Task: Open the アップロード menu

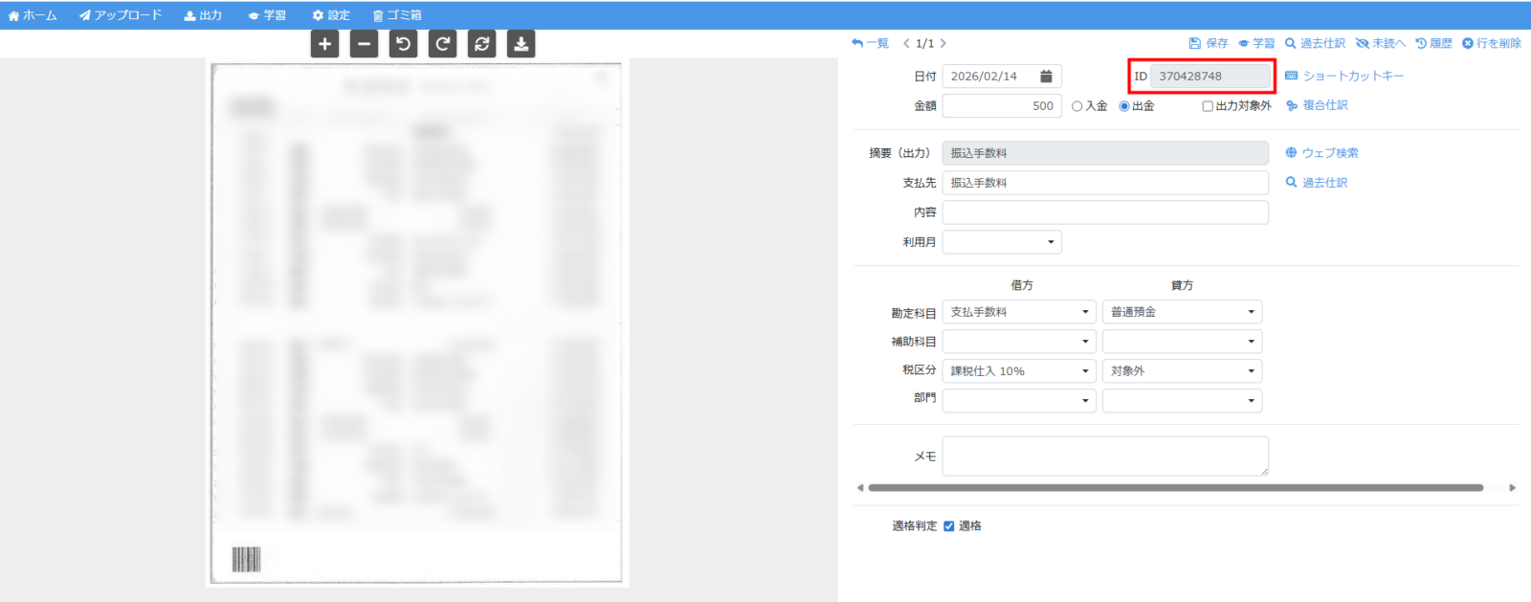Action: tap(121, 15)
